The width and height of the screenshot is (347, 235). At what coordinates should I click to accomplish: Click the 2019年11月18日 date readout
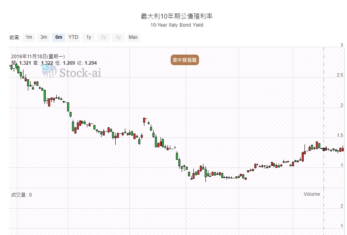(38, 57)
